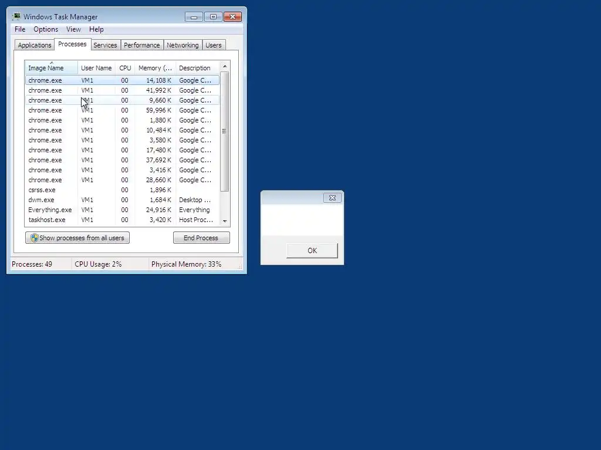Click shield icon on Show processes button
The image size is (601, 450).
point(34,238)
